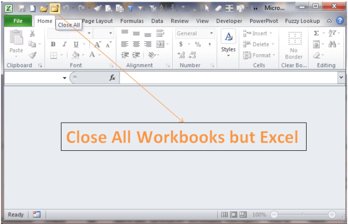This screenshot has height=224, width=348.
Task: Toggle Center horizontal alignment
Action: (x=136, y=44)
